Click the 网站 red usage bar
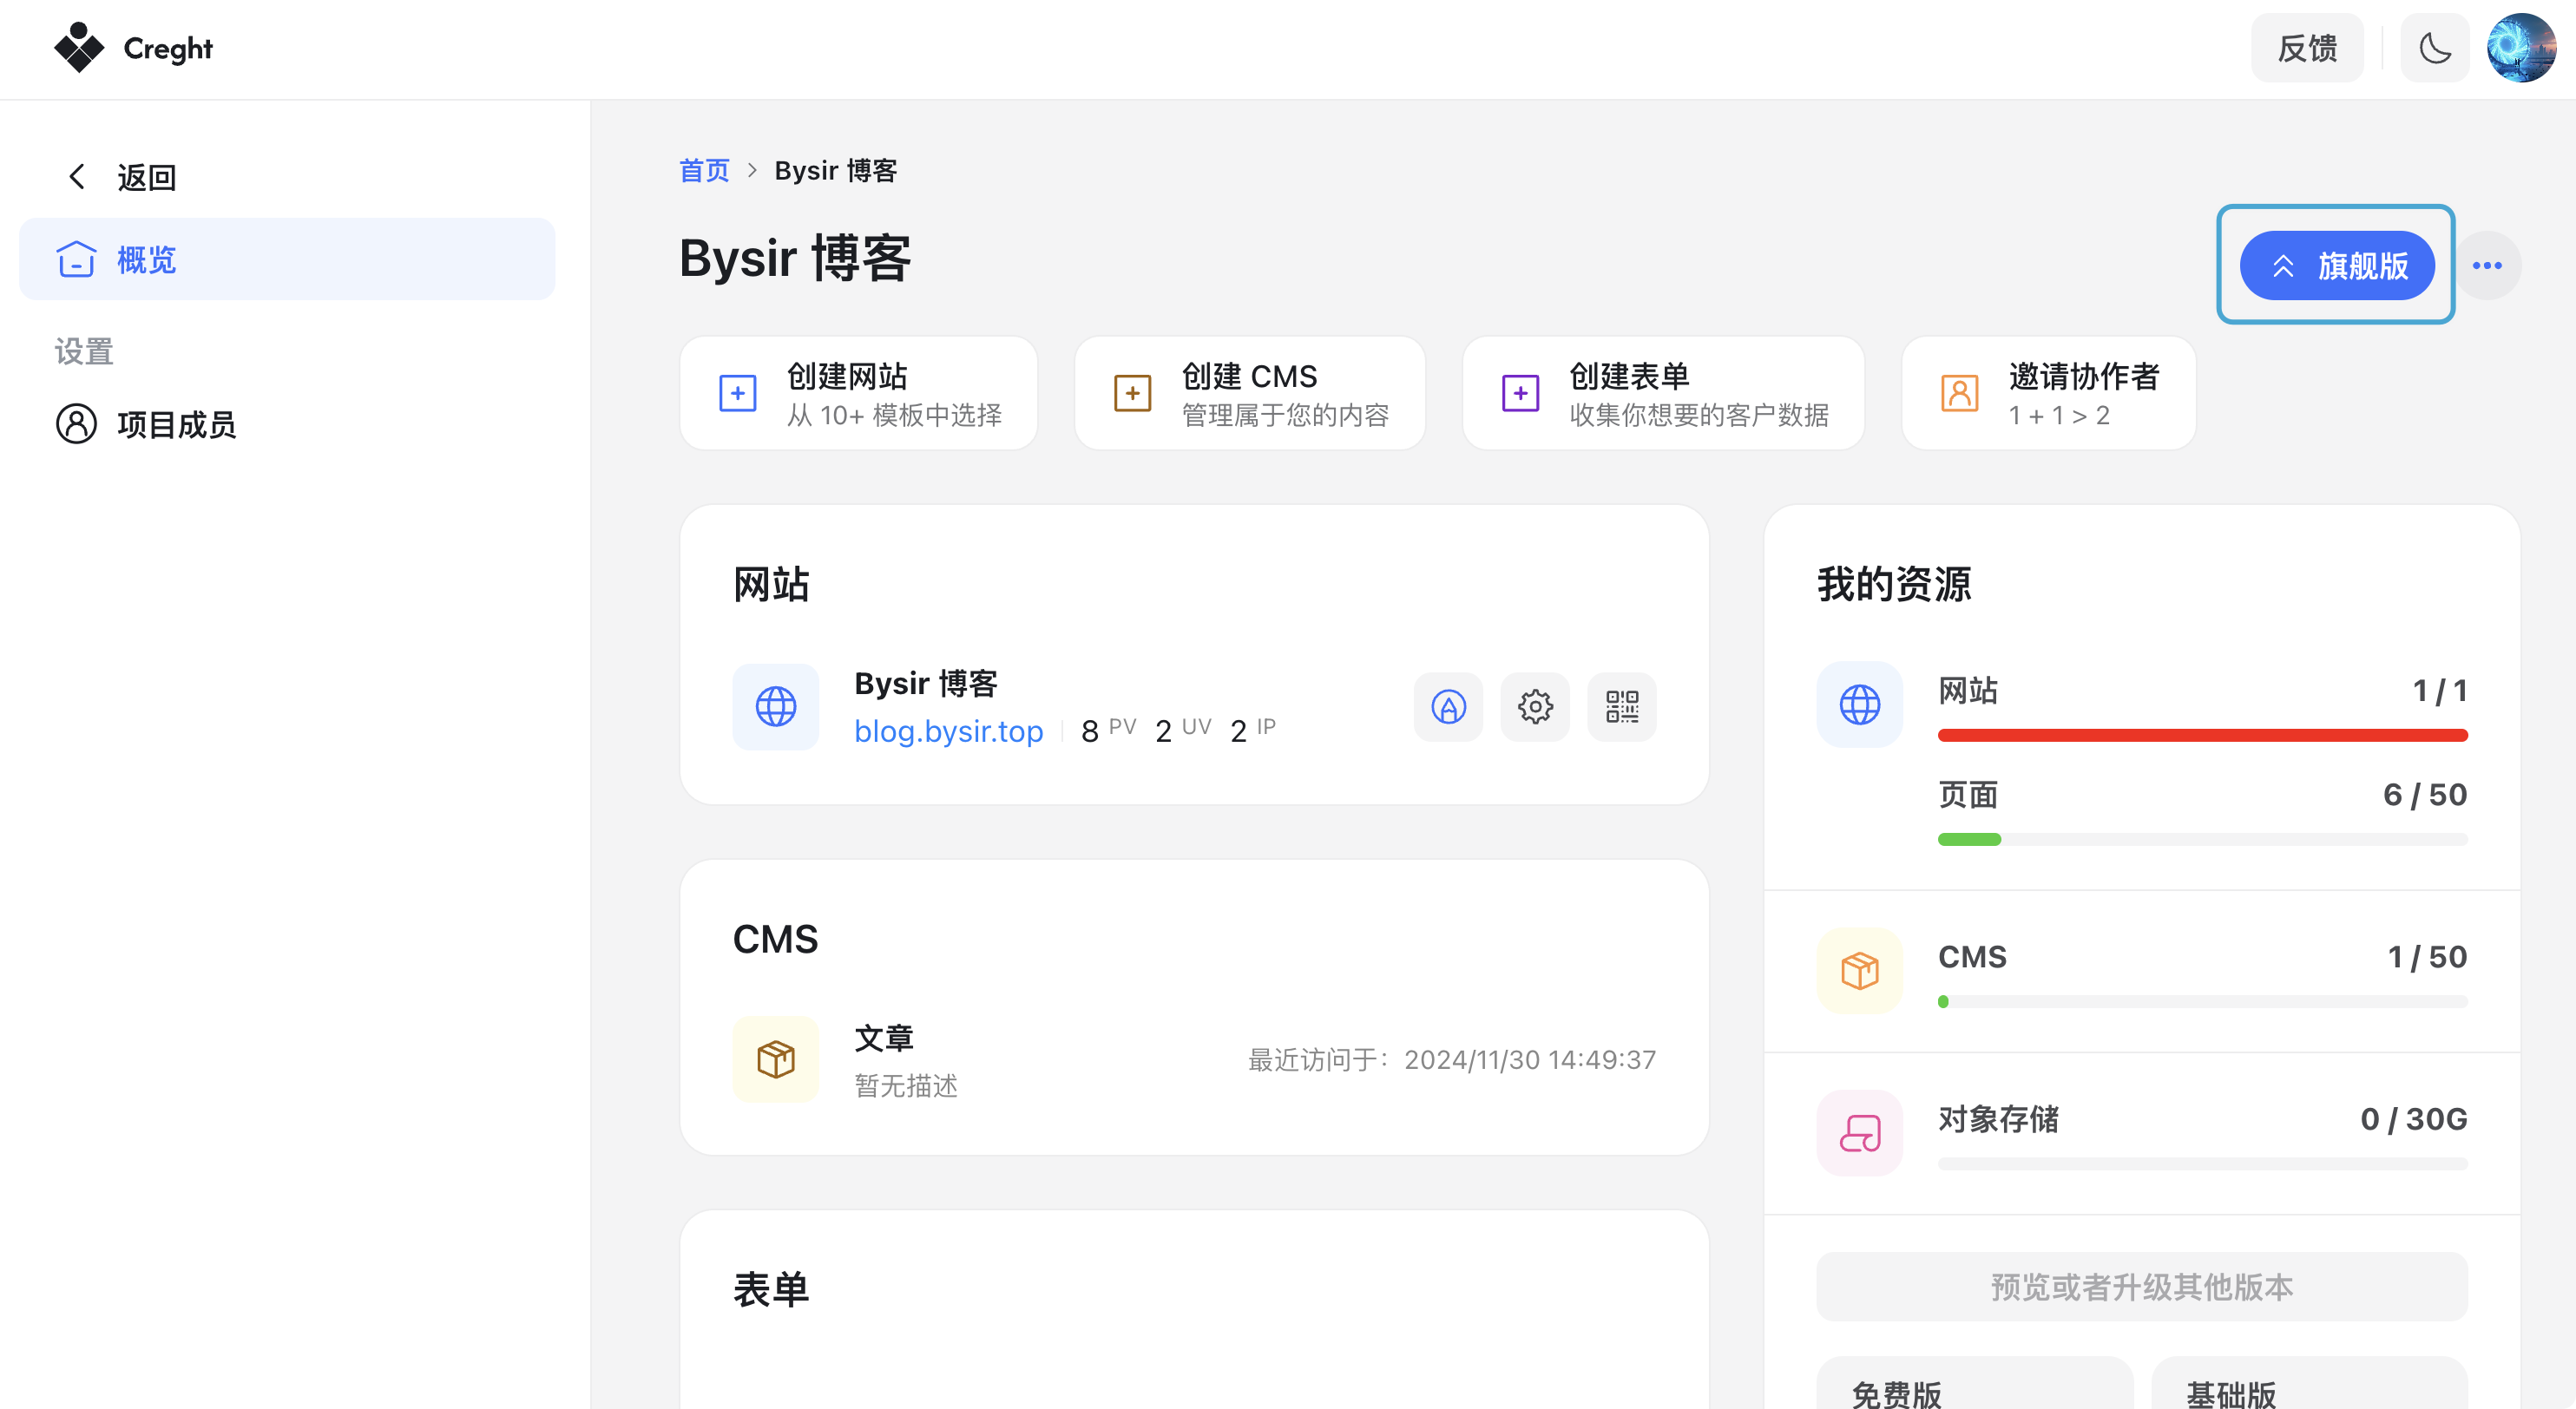The image size is (2576, 1409). (x=2203, y=736)
